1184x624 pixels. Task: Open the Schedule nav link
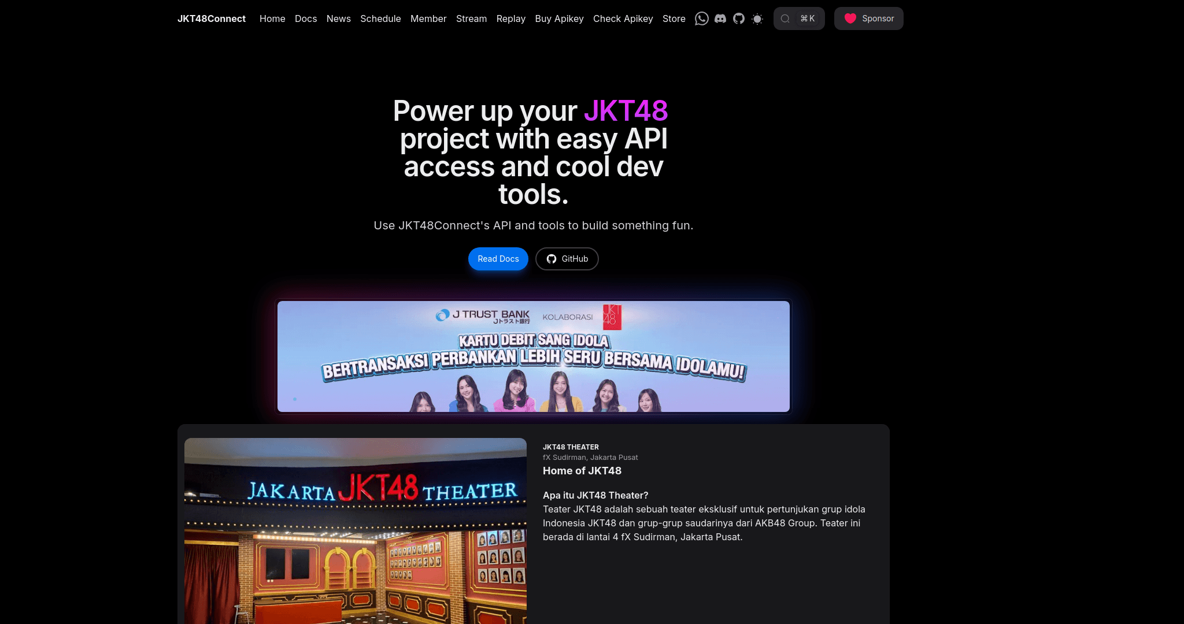coord(380,18)
